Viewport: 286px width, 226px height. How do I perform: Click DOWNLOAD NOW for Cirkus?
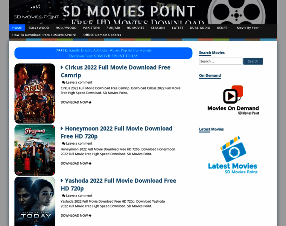(74, 102)
